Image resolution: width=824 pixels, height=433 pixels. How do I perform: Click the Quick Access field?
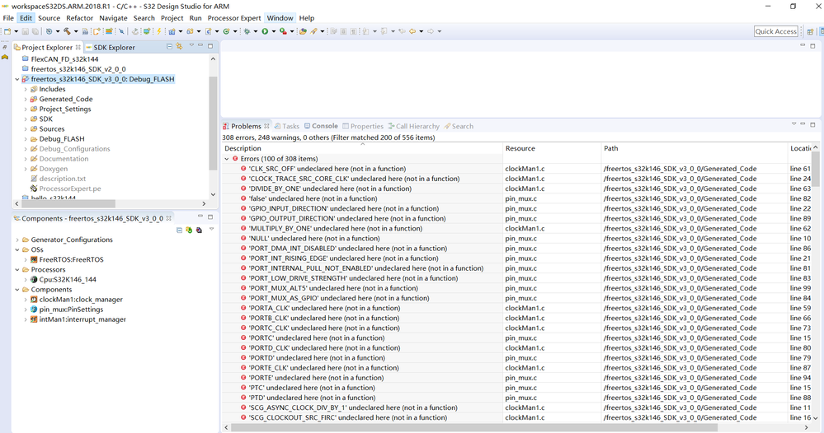(x=775, y=31)
